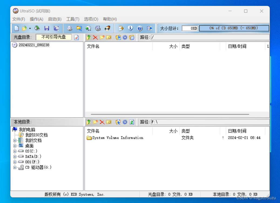Click the Open CD/DVD drive toolbar icon

click(37, 28)
